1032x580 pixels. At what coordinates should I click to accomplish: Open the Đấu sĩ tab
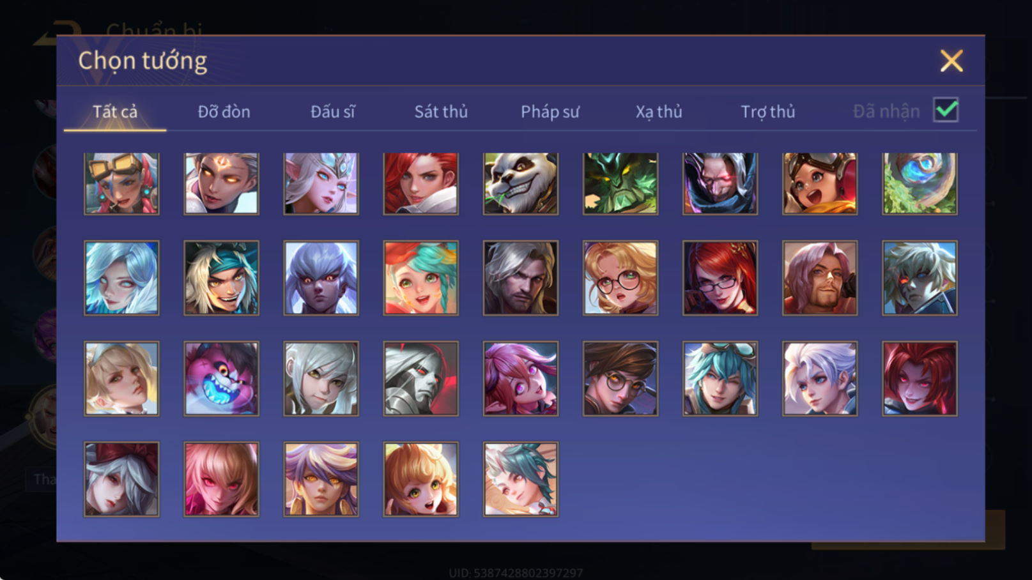pyautogui.click(x=332, y=112)
